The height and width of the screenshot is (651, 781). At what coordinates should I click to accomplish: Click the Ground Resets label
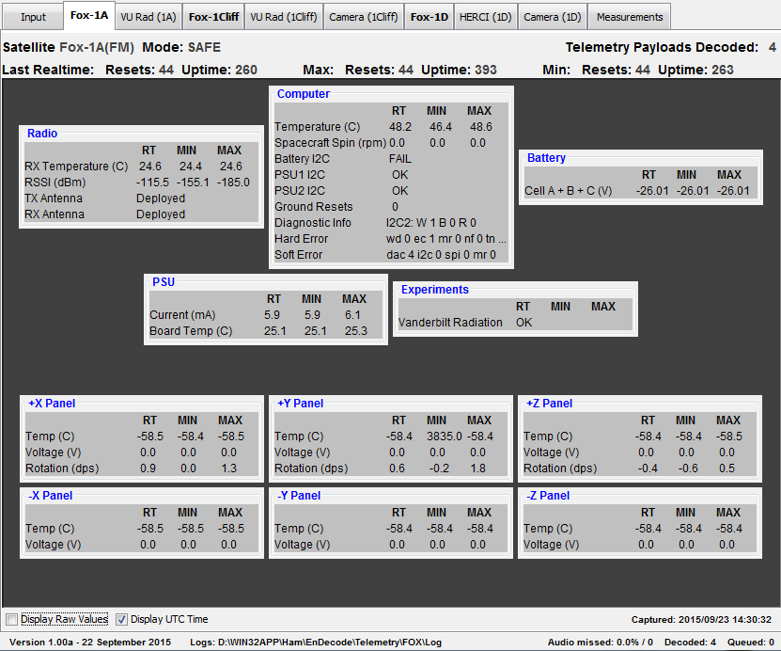[313, 206]
